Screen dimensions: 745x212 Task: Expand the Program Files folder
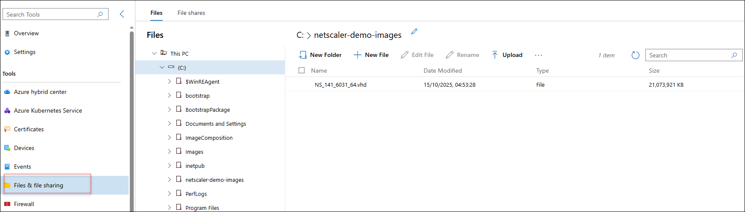coord(169,207)
